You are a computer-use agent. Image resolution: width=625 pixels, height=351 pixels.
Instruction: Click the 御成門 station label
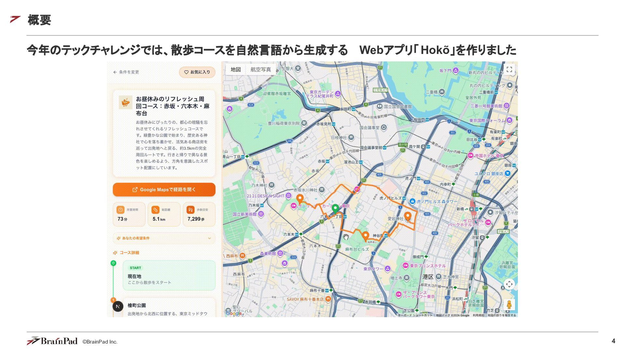418,257
